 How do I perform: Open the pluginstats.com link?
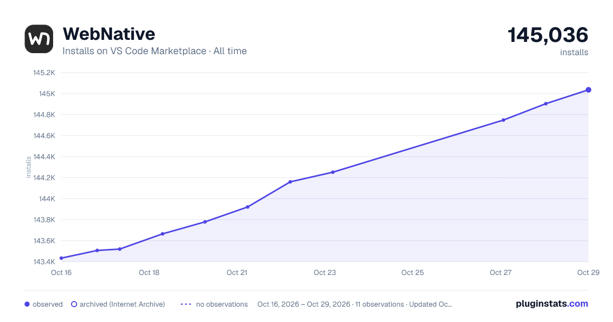click(552, 304)
